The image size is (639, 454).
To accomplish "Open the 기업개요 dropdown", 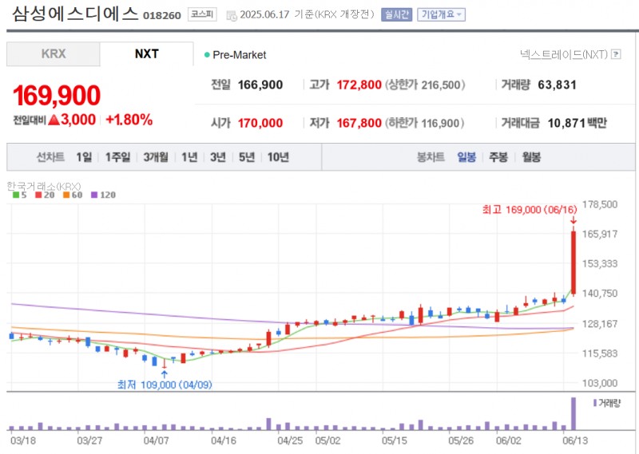I will pos(441,14).
